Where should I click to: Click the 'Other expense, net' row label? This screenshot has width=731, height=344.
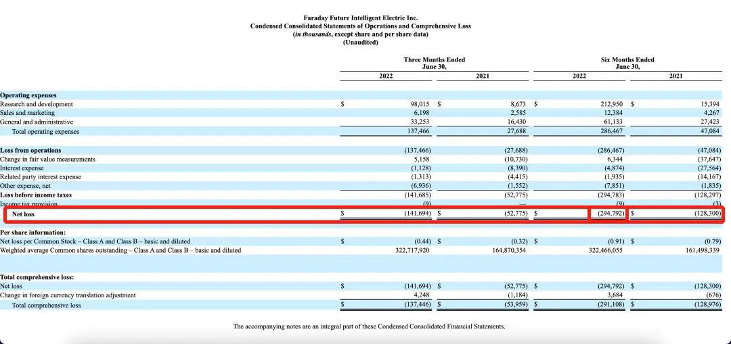click(x=25, y=186)
